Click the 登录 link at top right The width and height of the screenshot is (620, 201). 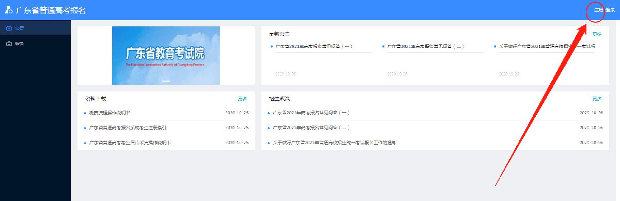610,10
